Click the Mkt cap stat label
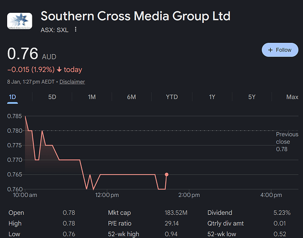 tap(120, 213)
